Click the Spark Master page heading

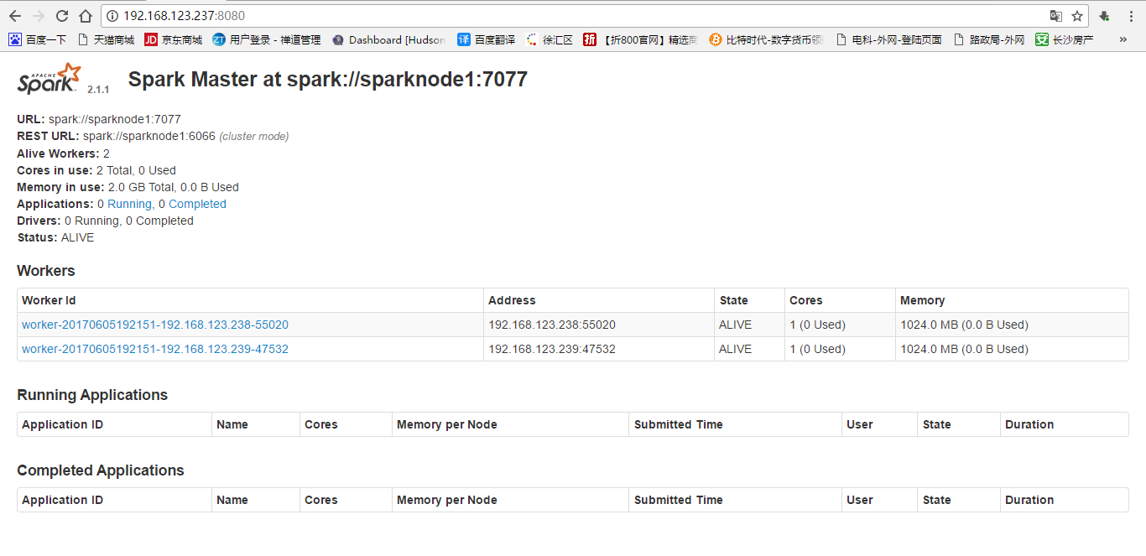327,80
